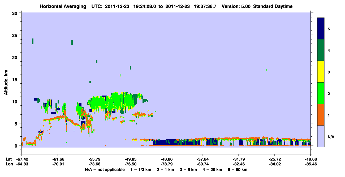Click the legend text '2 = 1 km'
Screen dimensions: 345x177
point(165,170)
